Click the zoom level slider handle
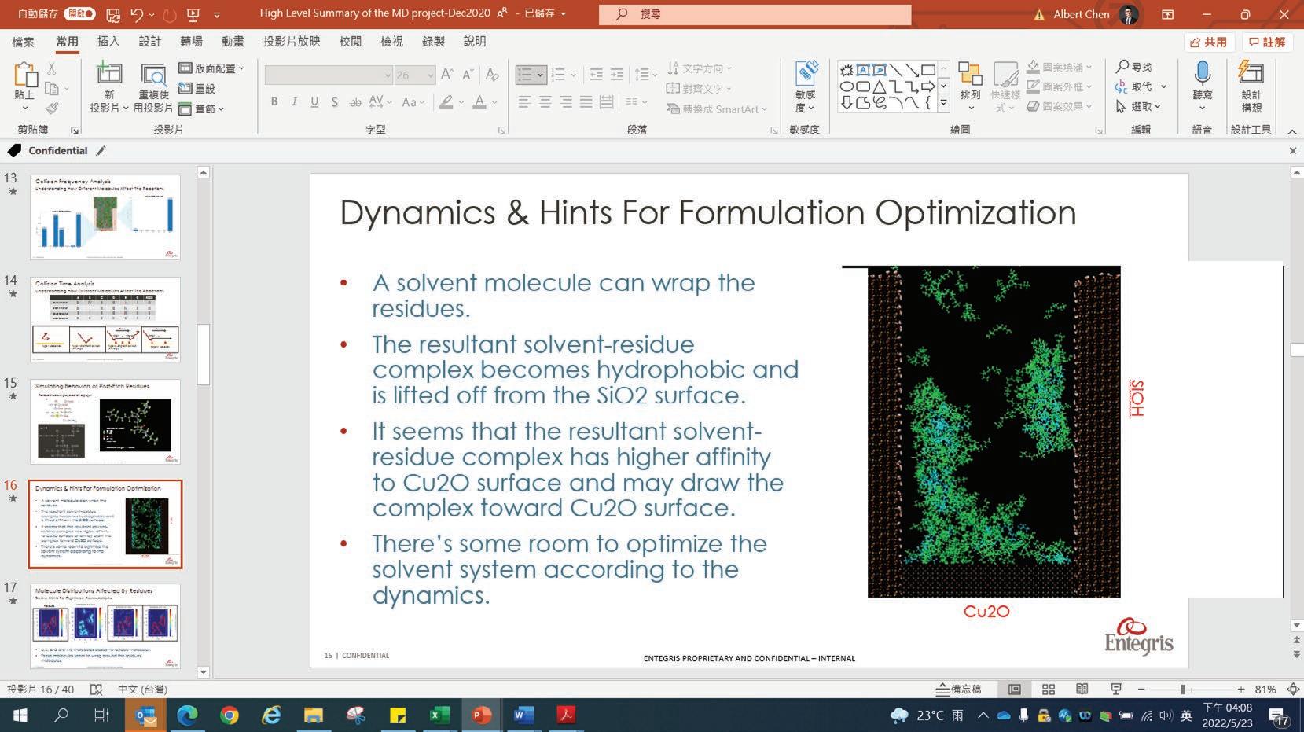The width and height of the screenshot is (1304, 732). point(1183,690)
